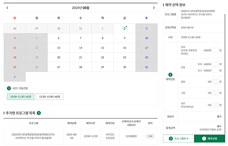Select the highlighted date 2 on the calendar

pyautogui.click(x=125, y=29)
